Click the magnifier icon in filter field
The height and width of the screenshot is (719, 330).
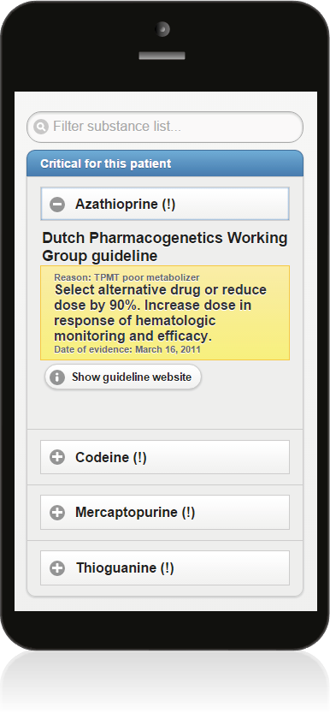pyautogui.click(x=41, y=127)
